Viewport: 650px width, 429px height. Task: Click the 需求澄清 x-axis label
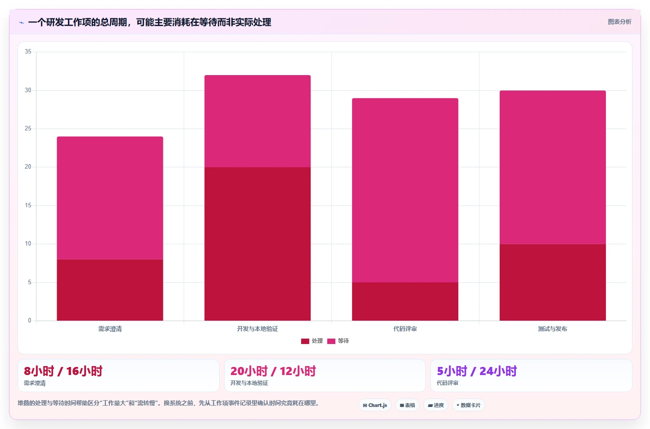coord(110,329)
